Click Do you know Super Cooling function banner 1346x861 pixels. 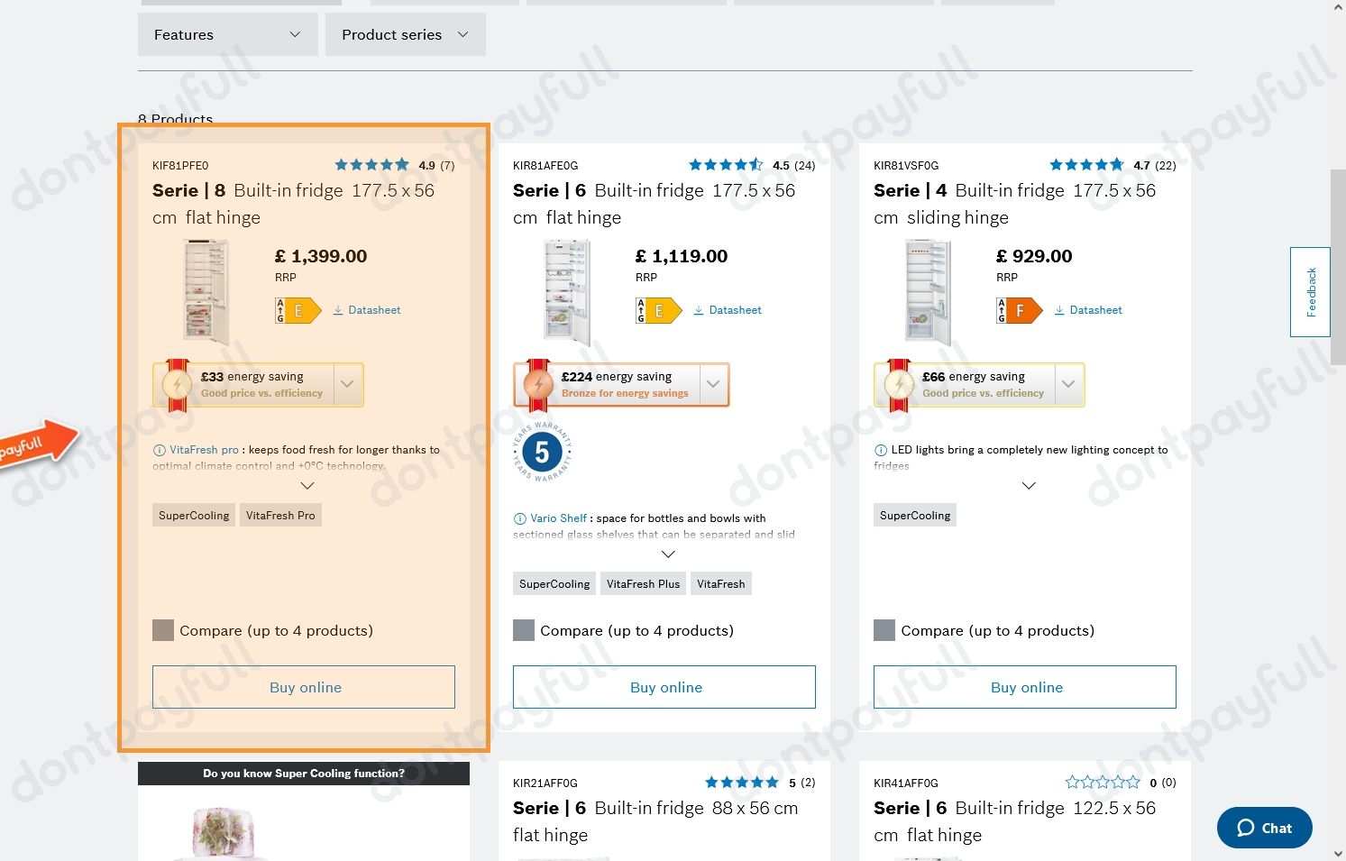(304, 773)
